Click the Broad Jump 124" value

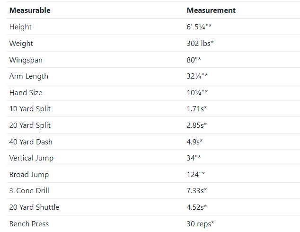(196, 175)
